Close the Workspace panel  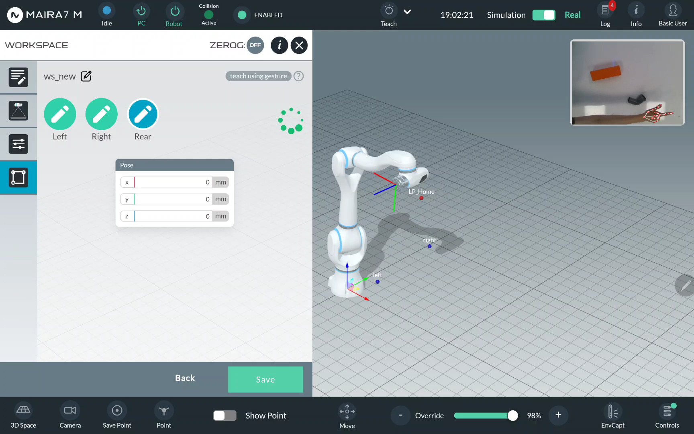tap(299, 45)
